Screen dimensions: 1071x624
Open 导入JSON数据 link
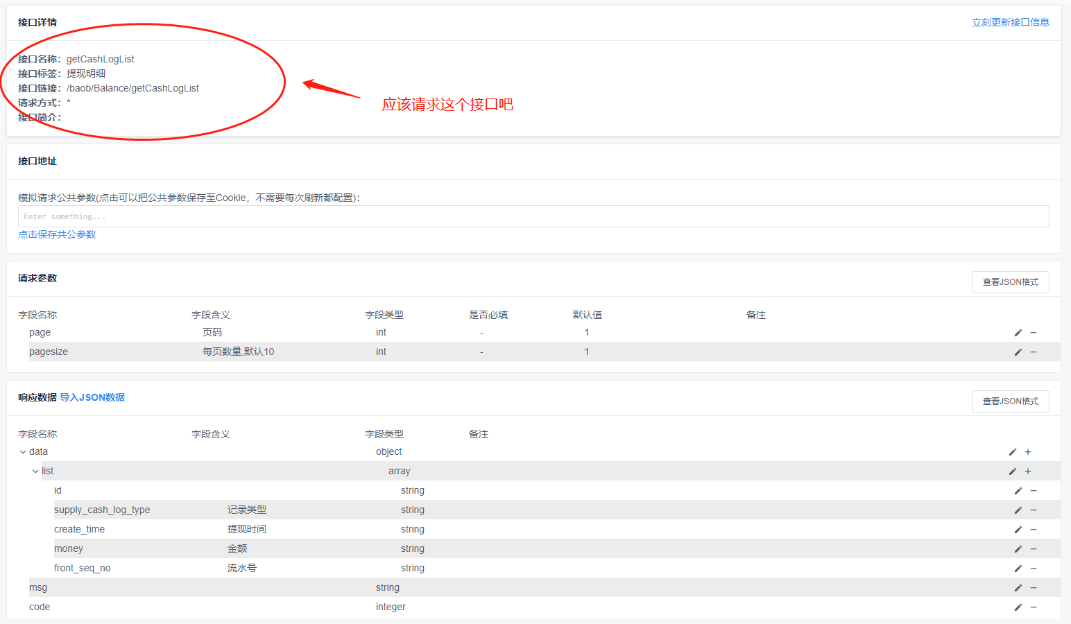point(92,397)
